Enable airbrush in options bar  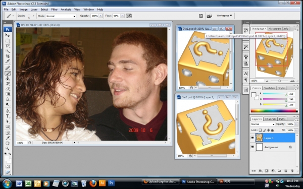coord(129,16)
